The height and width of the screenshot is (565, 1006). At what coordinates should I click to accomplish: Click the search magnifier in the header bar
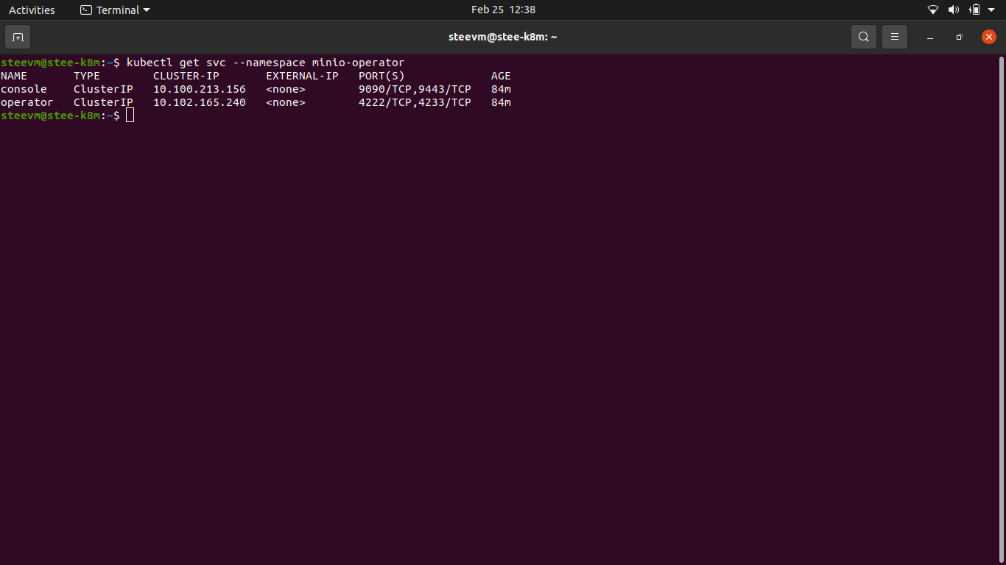point(863,37)
